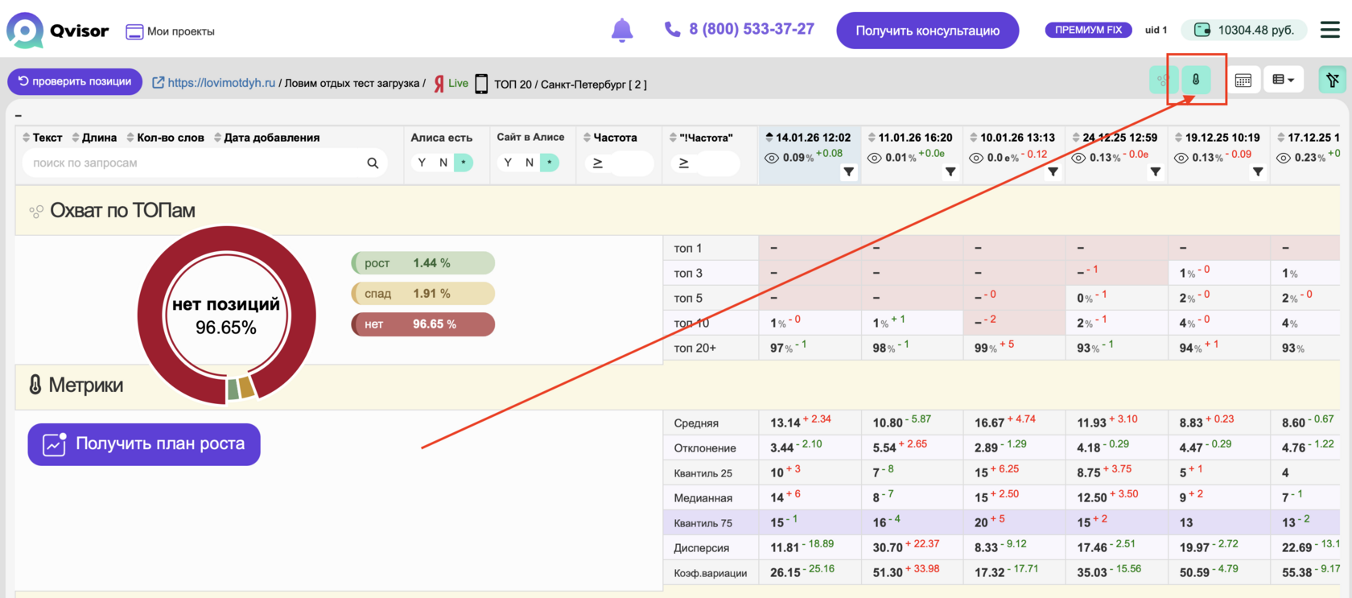Open the hamburger main menu

(x=1330, y=30)
